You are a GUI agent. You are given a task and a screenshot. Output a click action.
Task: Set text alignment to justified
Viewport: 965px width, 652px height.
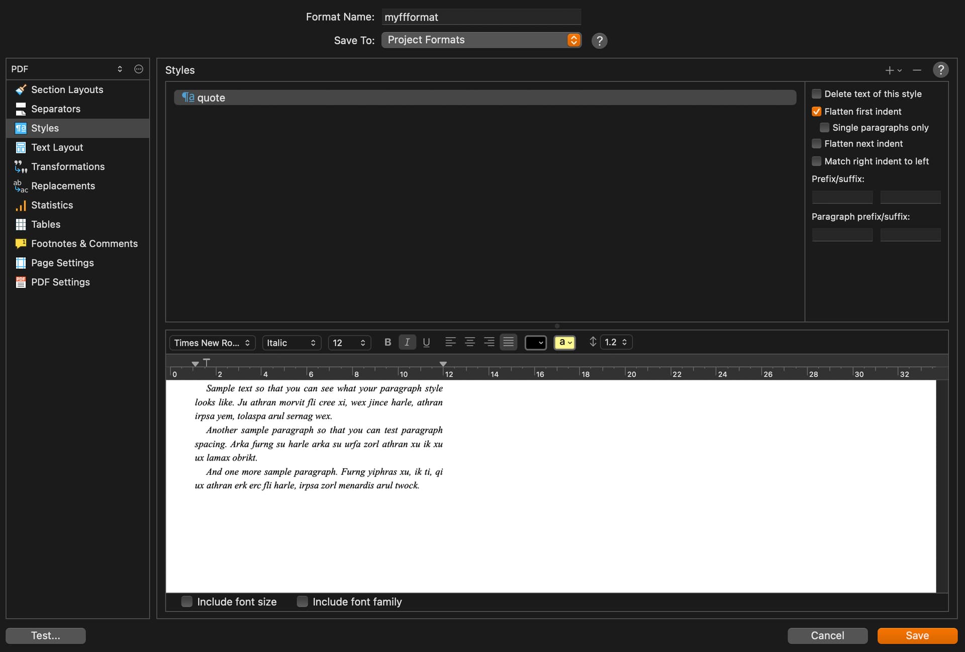click(509, 343)
